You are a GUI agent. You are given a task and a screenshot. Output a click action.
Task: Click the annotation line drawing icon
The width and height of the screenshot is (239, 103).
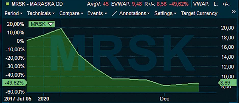click(114, 13)
